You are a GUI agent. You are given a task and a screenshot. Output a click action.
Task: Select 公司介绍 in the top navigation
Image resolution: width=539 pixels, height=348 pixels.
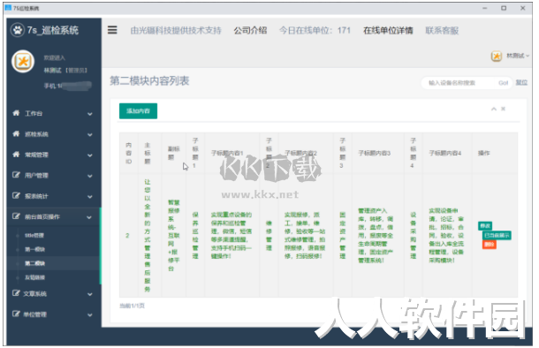coord(250,30)
